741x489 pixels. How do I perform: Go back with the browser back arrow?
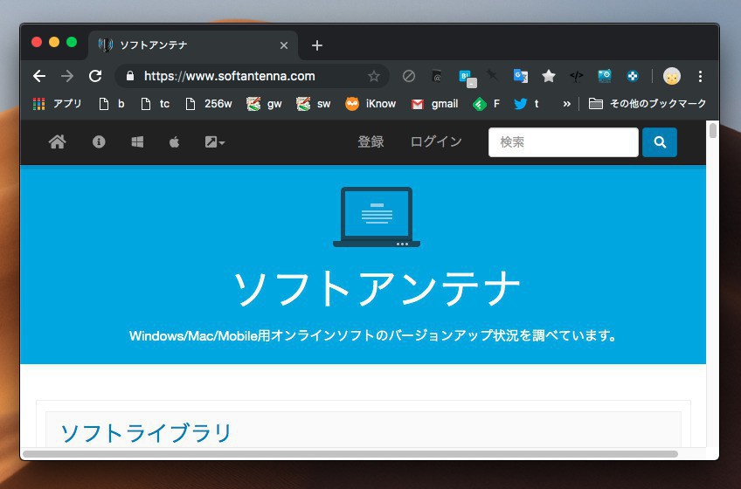tap(39, 76)
